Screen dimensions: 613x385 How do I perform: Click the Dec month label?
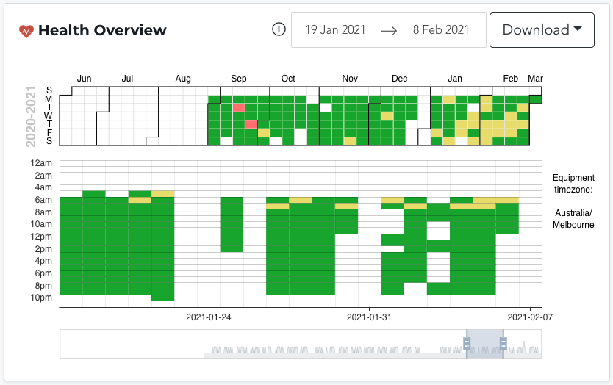pos(400,79)
